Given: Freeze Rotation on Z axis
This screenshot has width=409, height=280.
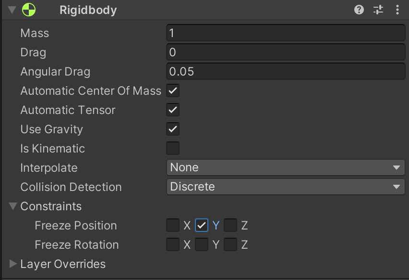Looking at the screenshot, I should [x=230, y=244].
